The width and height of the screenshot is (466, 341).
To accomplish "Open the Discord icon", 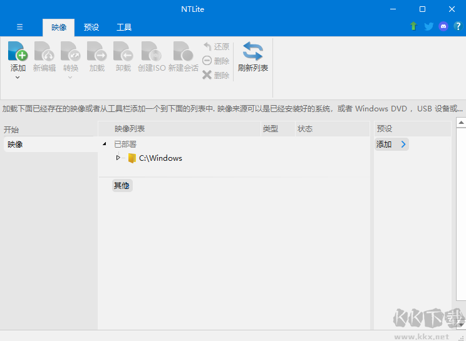I will (443, 26).
